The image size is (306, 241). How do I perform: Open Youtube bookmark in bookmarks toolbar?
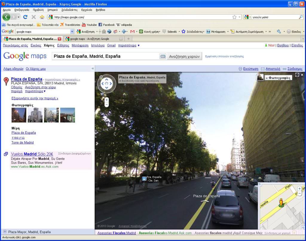89,25
